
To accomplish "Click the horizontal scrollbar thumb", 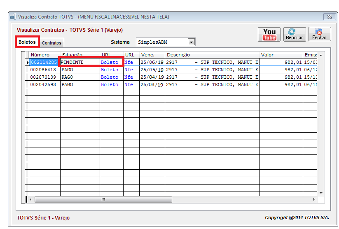I will (103, 199).
